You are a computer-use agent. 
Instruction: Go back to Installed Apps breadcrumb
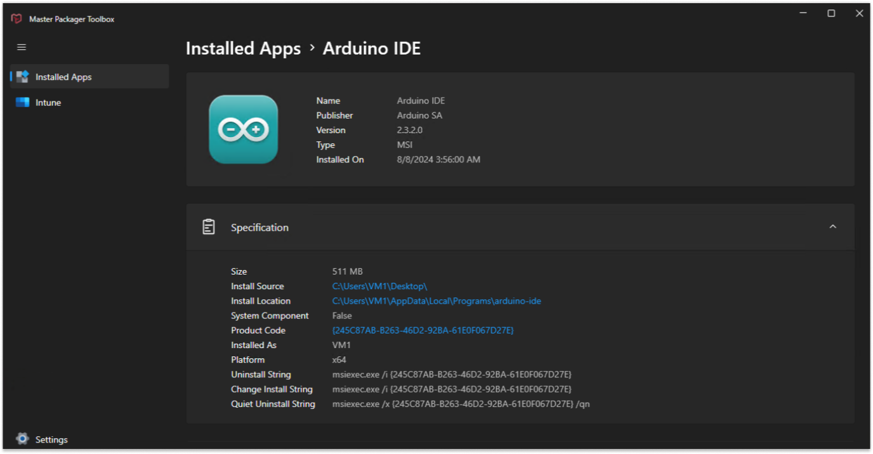(244, 49)
